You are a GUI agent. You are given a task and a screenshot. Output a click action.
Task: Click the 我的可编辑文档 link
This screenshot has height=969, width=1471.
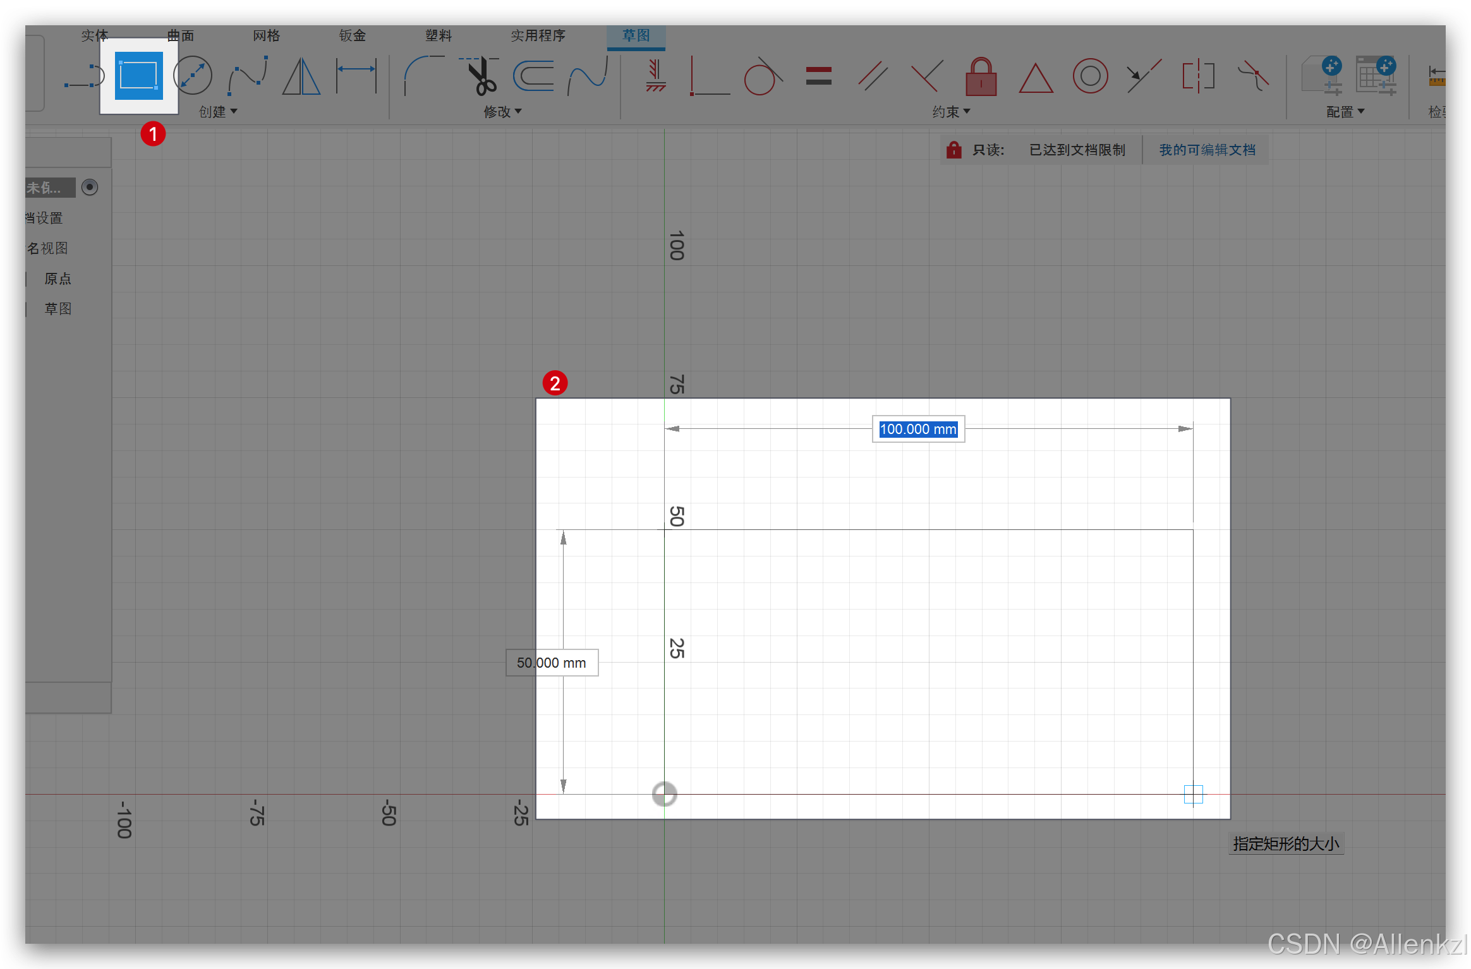point(1207,150)
